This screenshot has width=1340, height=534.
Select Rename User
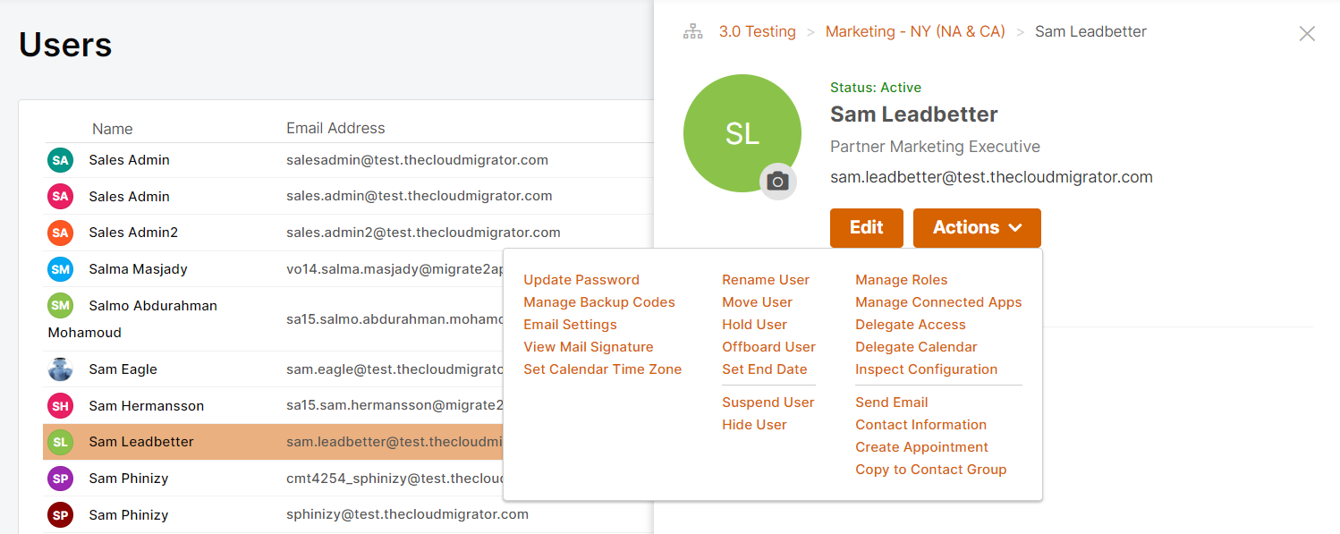tap(766, 280)
